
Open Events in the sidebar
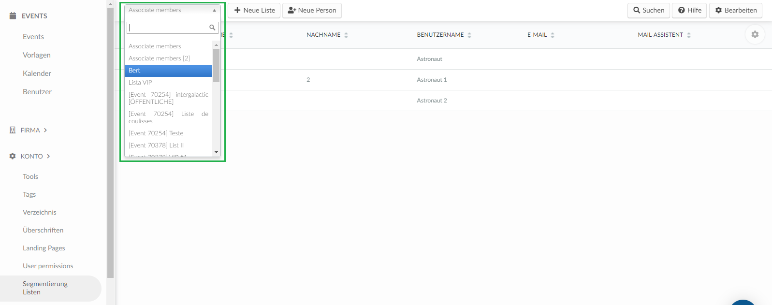click(33, 37)
